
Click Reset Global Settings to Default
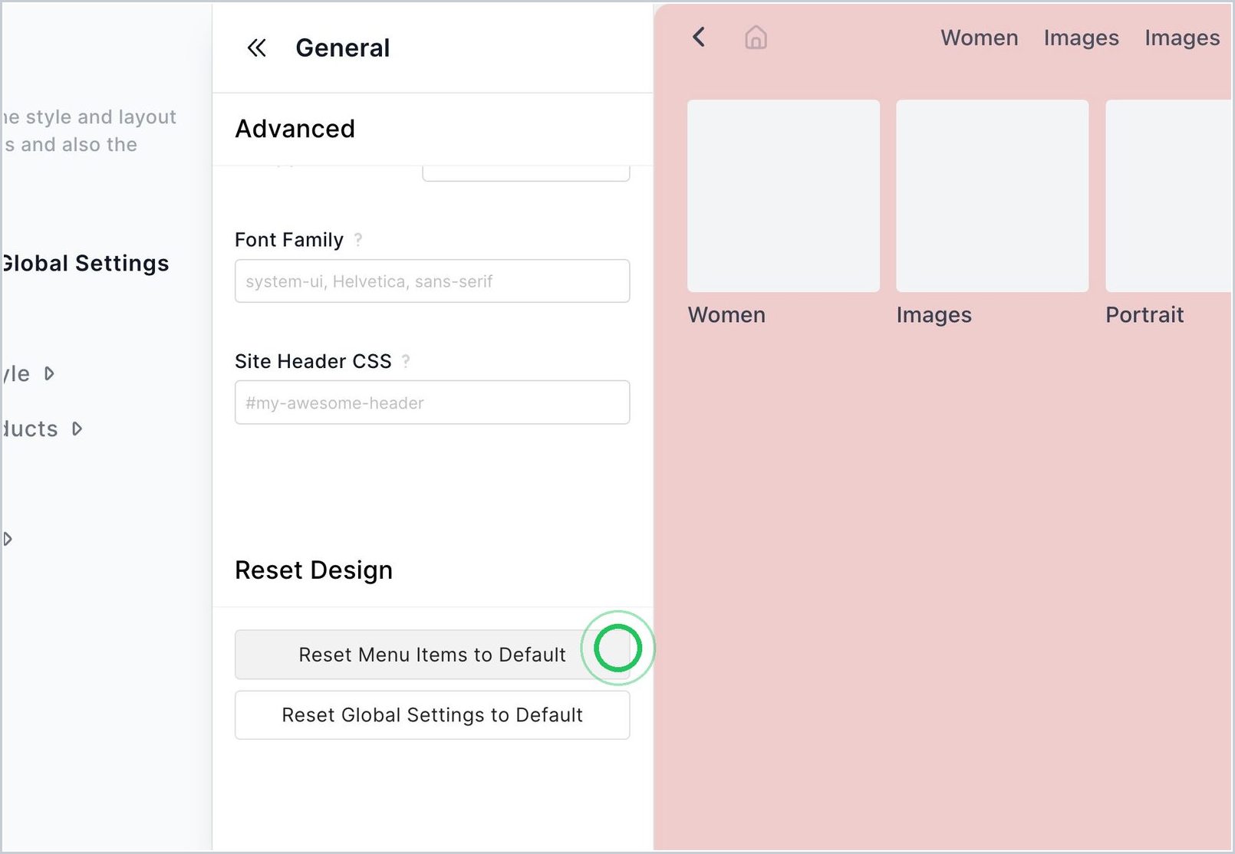[x=432, y=715]
